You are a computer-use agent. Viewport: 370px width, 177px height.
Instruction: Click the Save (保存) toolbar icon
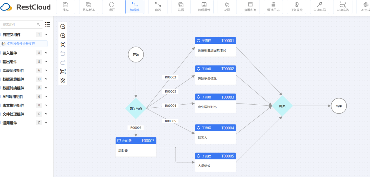(65, 7)
